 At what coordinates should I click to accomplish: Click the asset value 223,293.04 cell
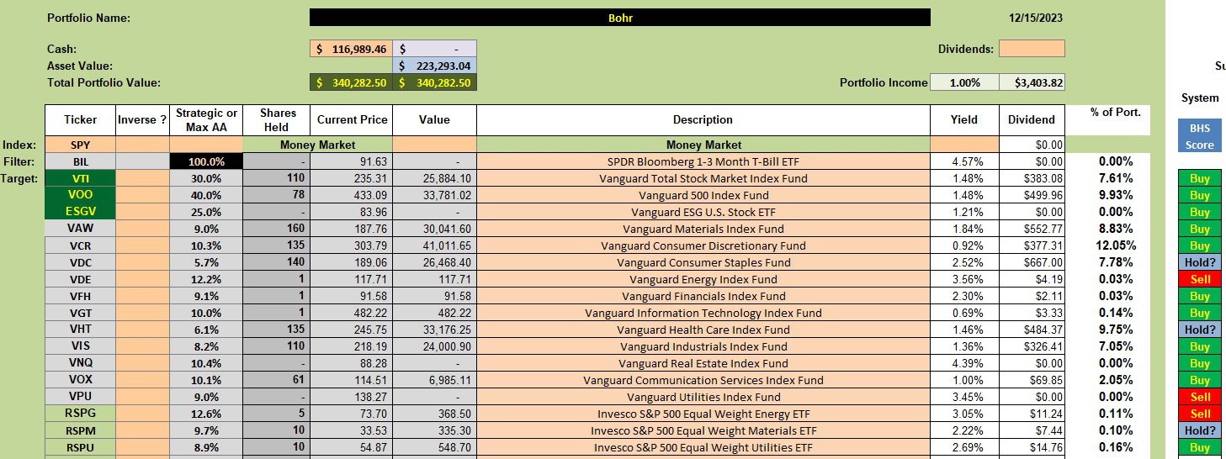tap(434, 66)
